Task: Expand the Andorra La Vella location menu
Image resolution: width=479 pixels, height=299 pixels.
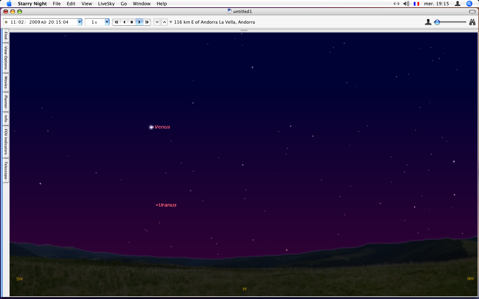Action: (x=171, y=22)
